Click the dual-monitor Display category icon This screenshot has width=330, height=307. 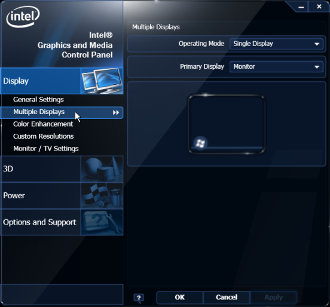[x=102, y=81]
